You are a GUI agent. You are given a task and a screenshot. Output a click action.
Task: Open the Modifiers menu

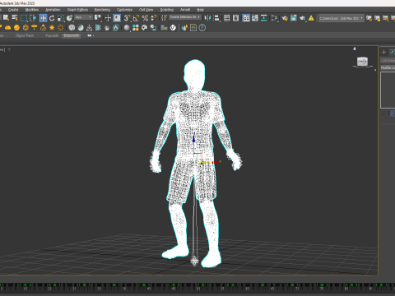tap(32, 10)
